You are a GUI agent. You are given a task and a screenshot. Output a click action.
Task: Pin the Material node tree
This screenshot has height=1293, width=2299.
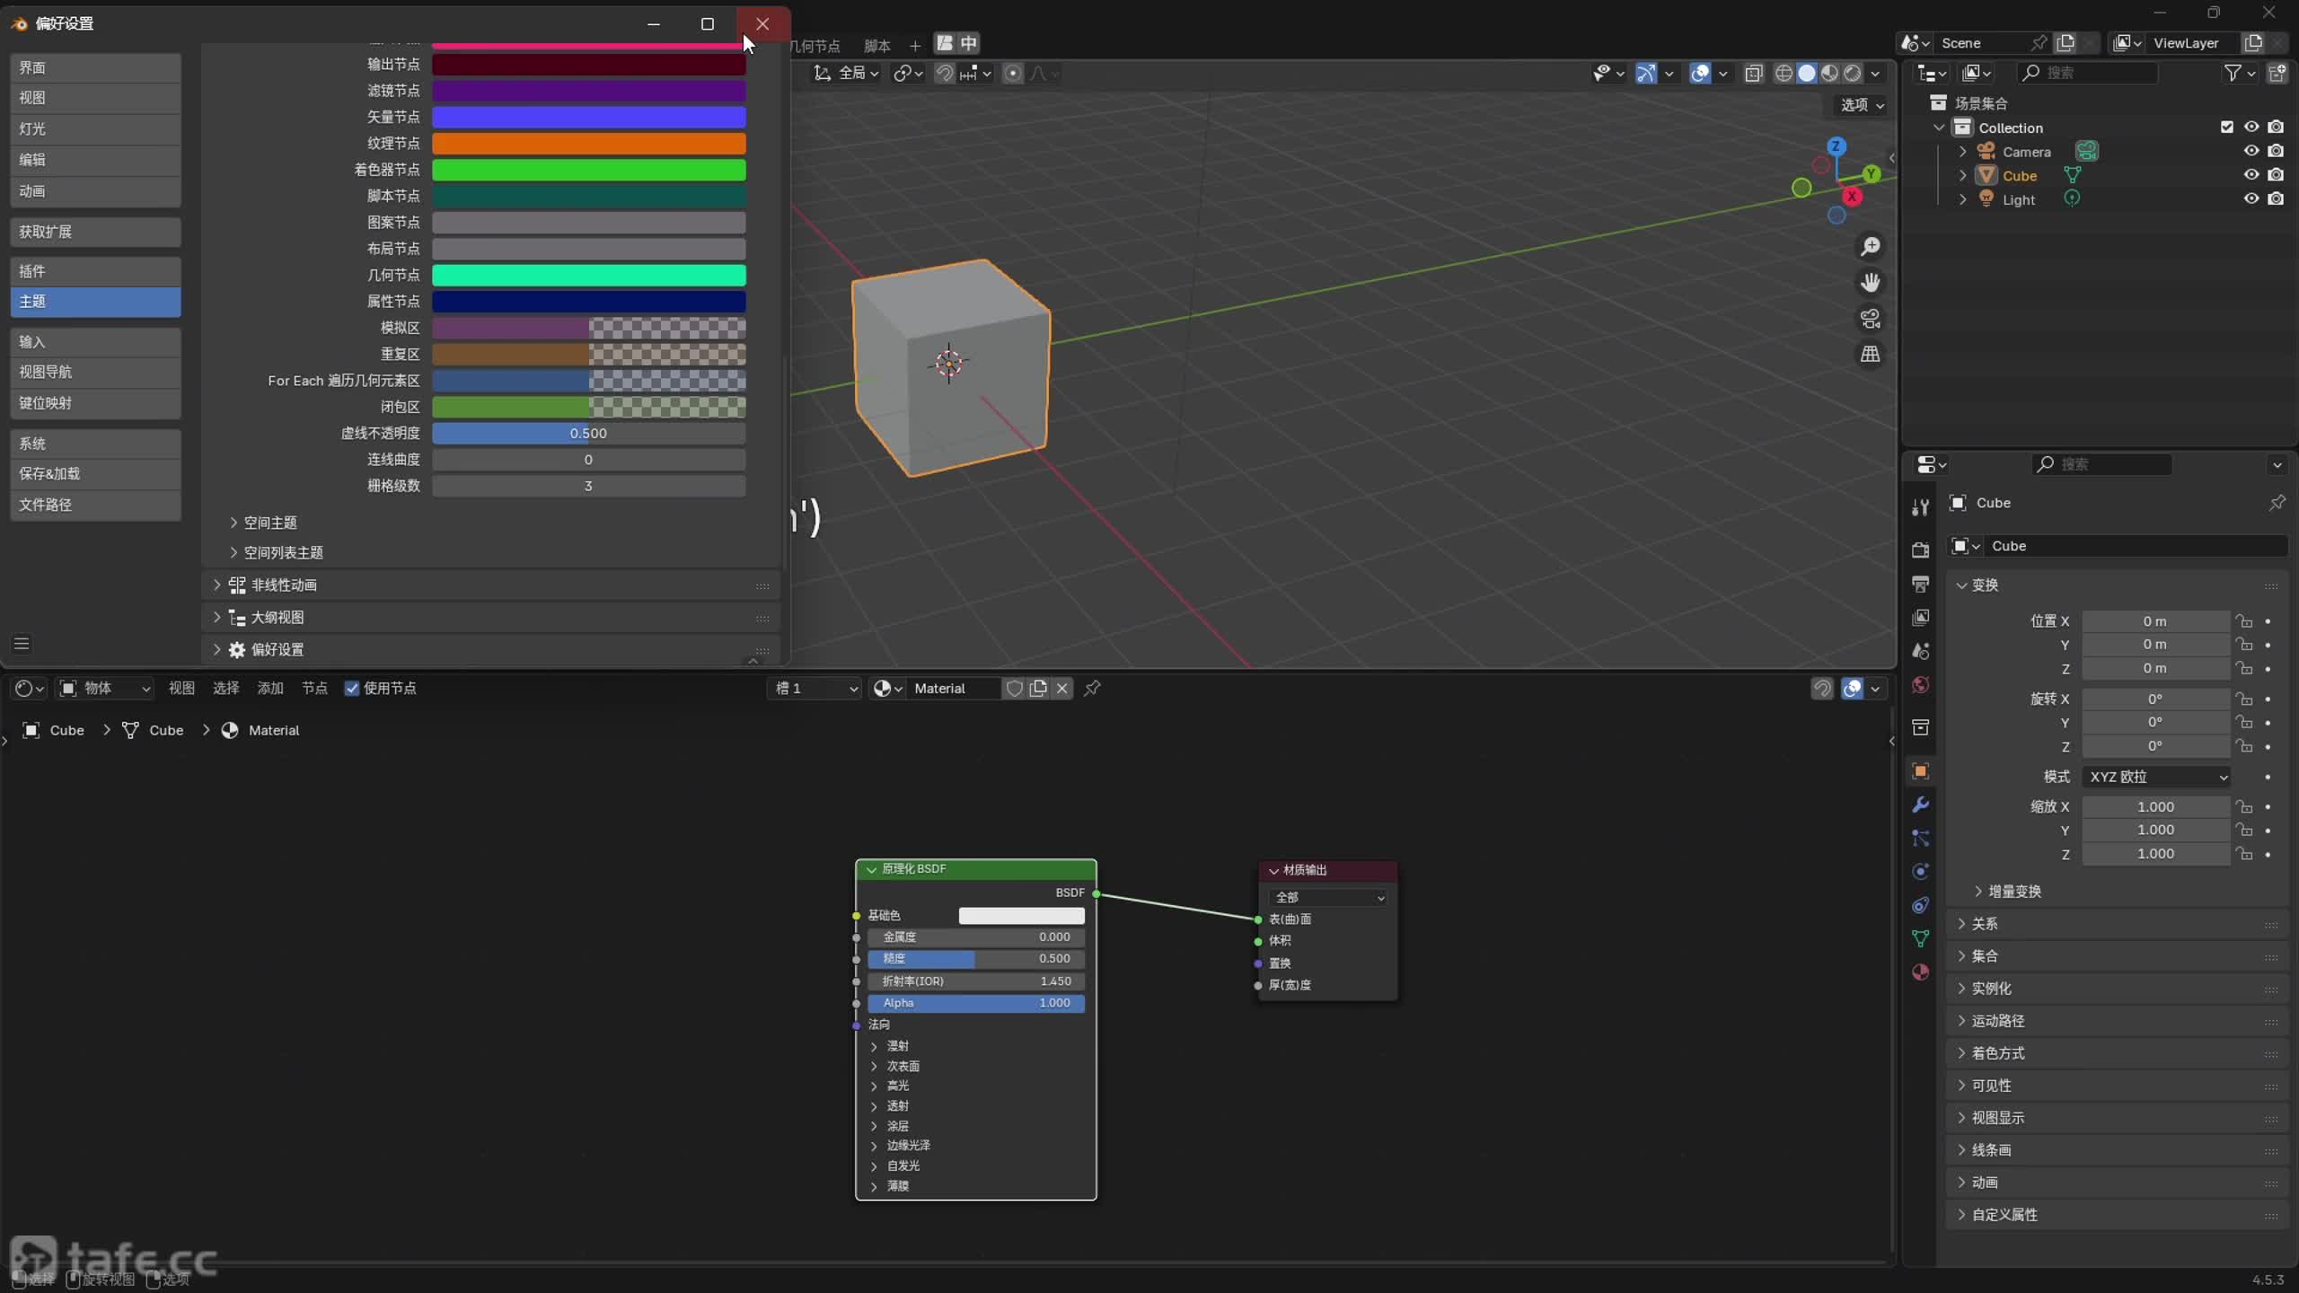pyautogui.click(x=1092, y=688)
